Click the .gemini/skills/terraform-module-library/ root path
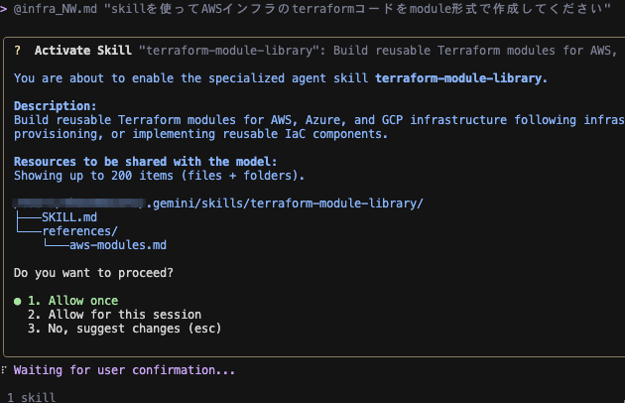Screen dimensions: 625x403 pyautogui.click(x=285, y=203)
